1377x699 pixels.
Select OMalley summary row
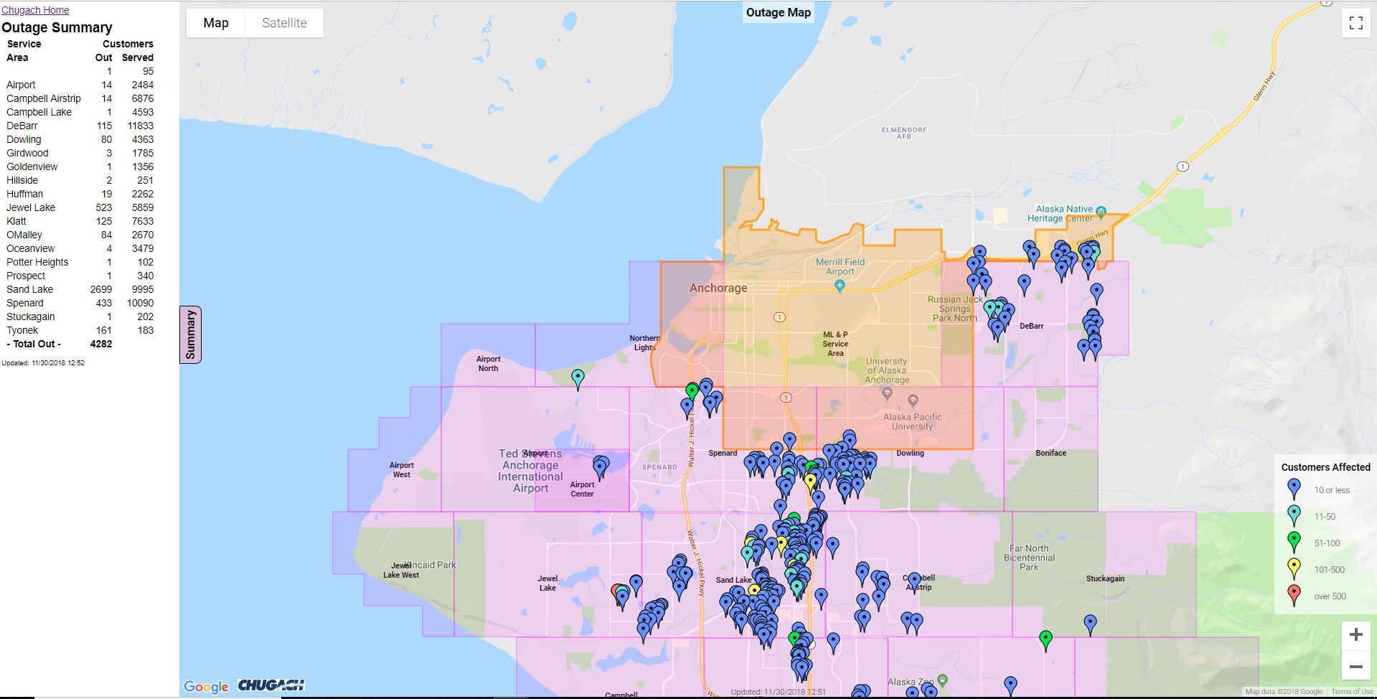click(80, 235)
